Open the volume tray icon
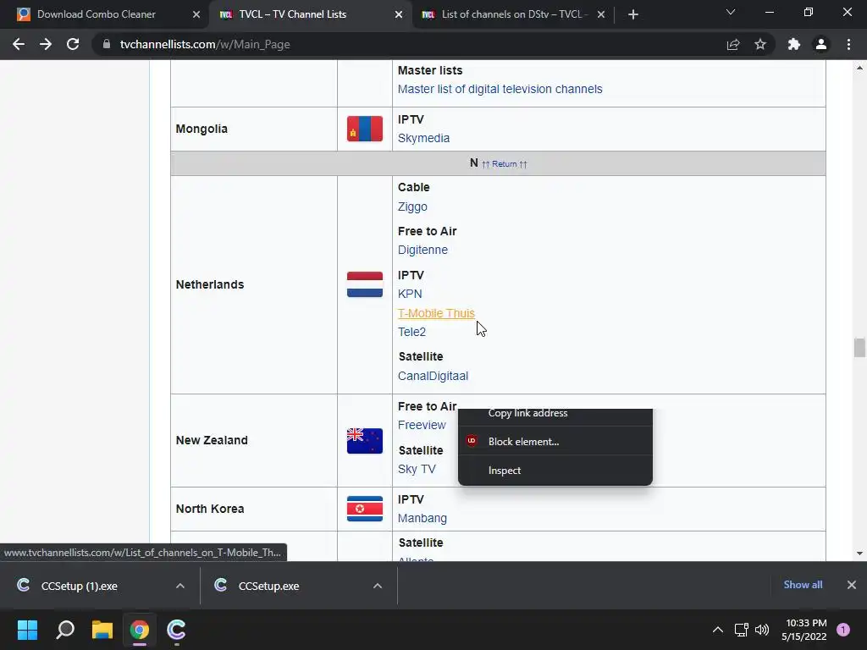 (x=762, y=630)
